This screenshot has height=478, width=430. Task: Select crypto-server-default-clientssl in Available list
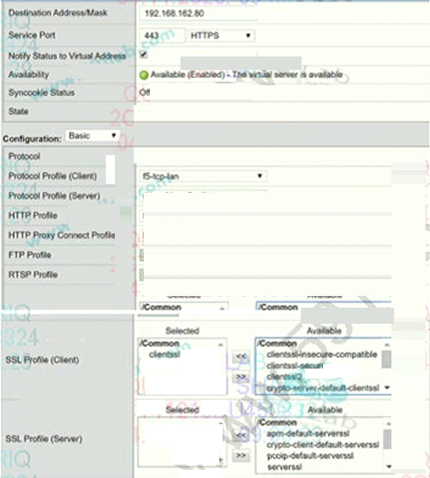[322, 388]
